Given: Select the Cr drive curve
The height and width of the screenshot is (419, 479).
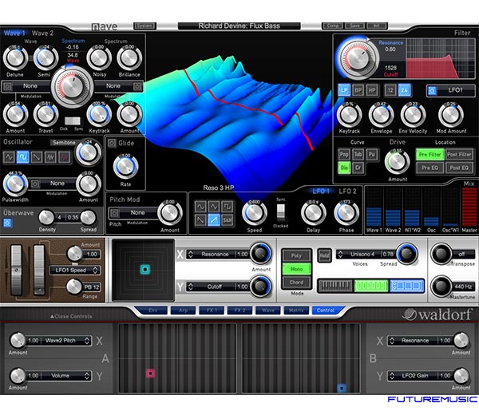Looking at the screenshot, I should (358, 168).
